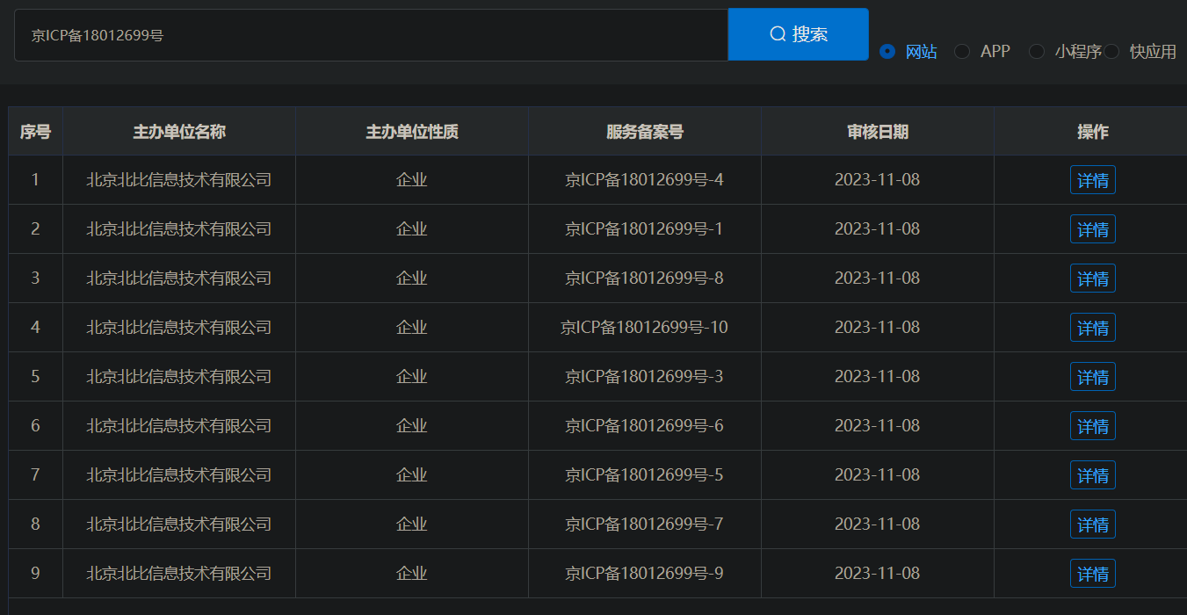1187x615 pixels.
Task: Click sequence number 6 in 序号 column
Action: (x=35, y=426)
